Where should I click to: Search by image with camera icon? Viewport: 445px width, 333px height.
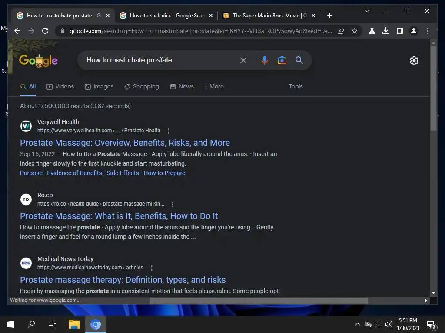pos(282,60)
